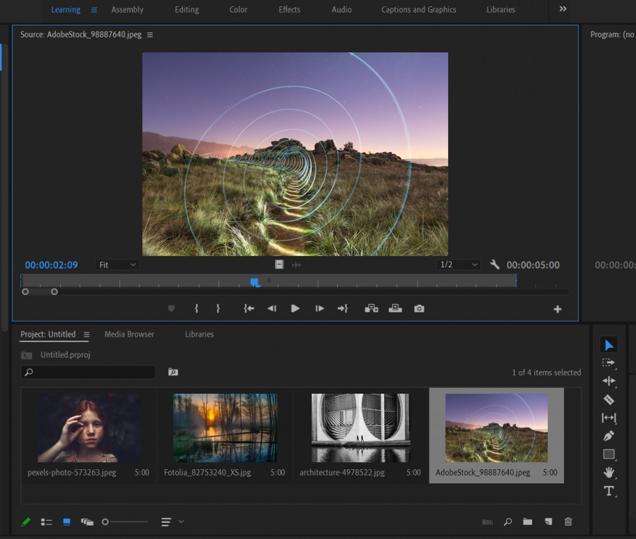Toggle project read-only green pencil lock

pos(26,522)
